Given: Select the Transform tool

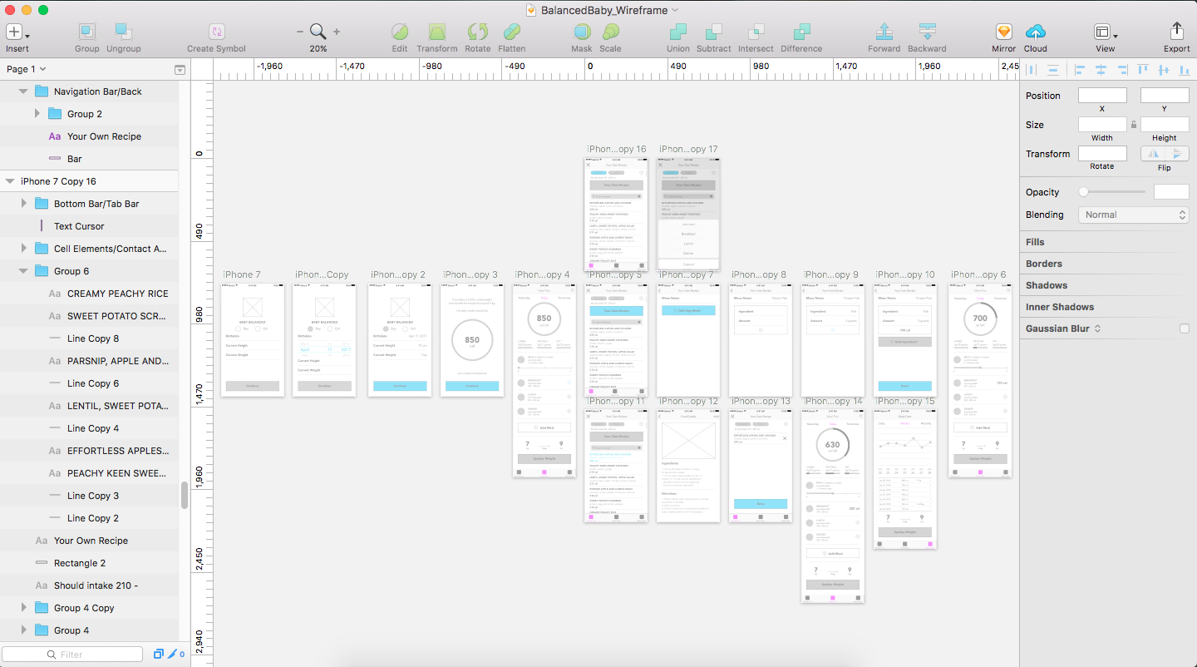Looking at the screenshot, I should 437,32.
